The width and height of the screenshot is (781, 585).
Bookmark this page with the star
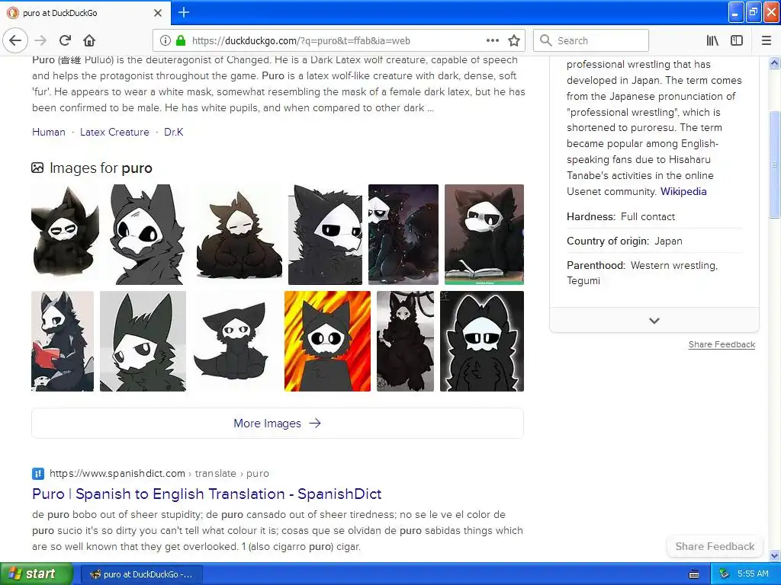[x=514, y=41]
